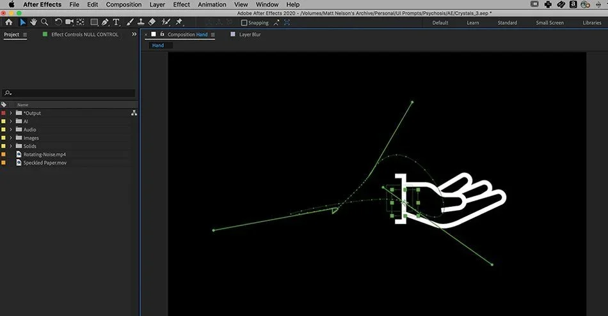
Task: Expand the Solids folder
Action: 11,146
